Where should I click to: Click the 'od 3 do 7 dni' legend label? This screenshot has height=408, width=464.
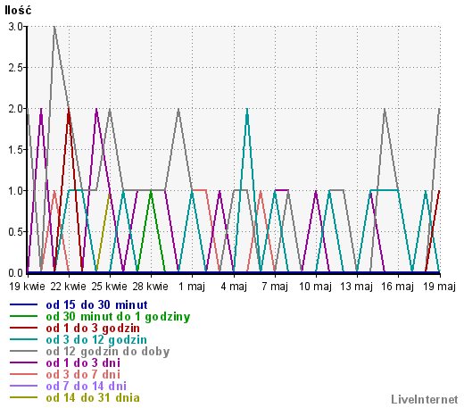[83, 375]
